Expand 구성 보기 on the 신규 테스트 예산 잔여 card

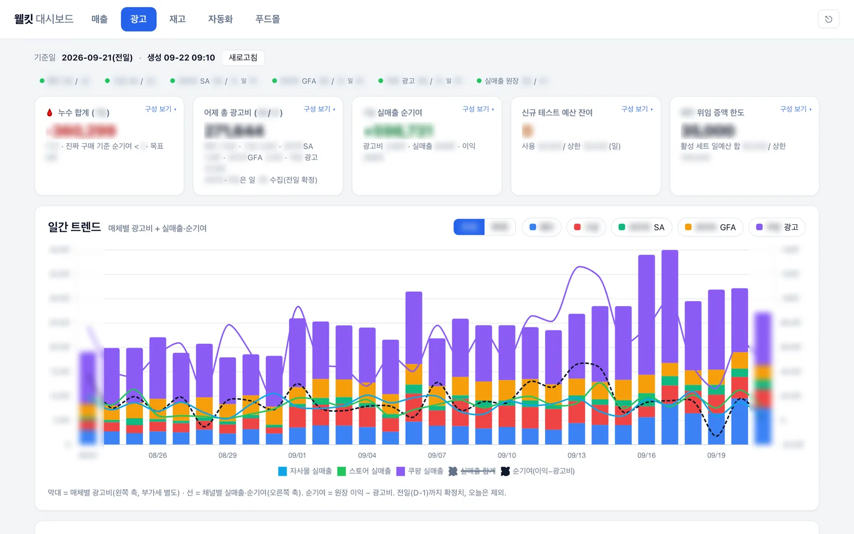(x=637, y=109)
